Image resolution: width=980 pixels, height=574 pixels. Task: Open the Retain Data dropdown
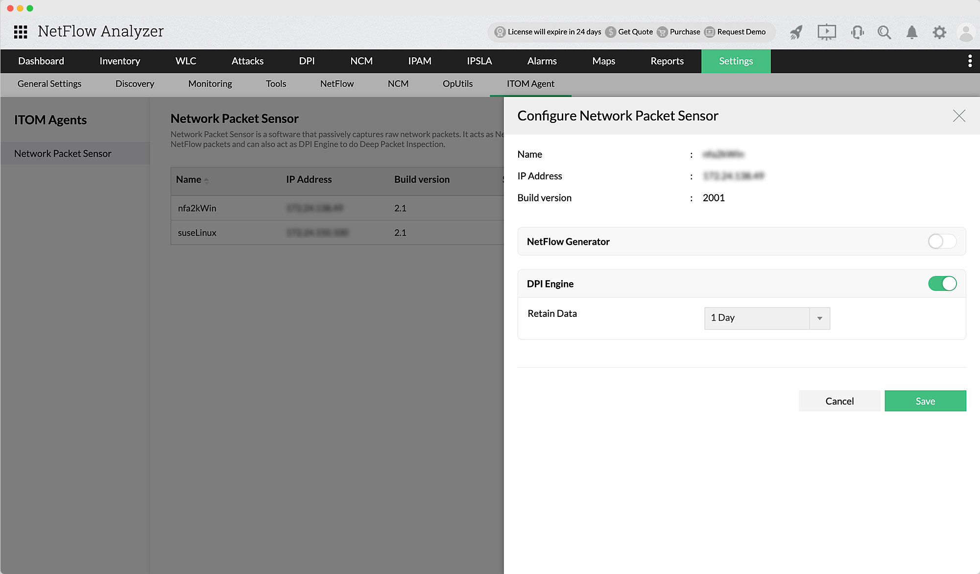(x=767, y=318)
